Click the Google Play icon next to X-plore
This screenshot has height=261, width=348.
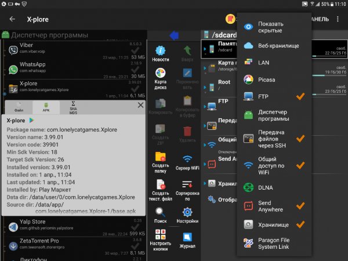(31, 120)
